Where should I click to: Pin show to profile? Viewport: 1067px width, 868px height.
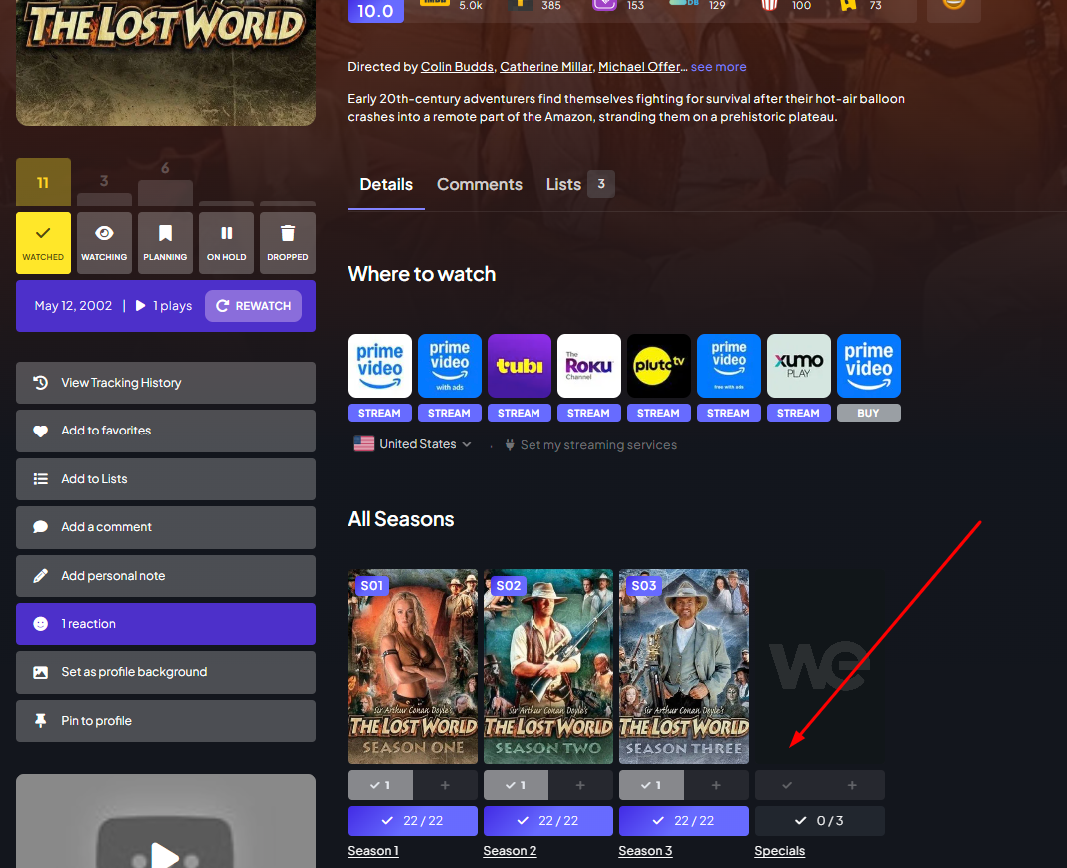tap(166, 721)
